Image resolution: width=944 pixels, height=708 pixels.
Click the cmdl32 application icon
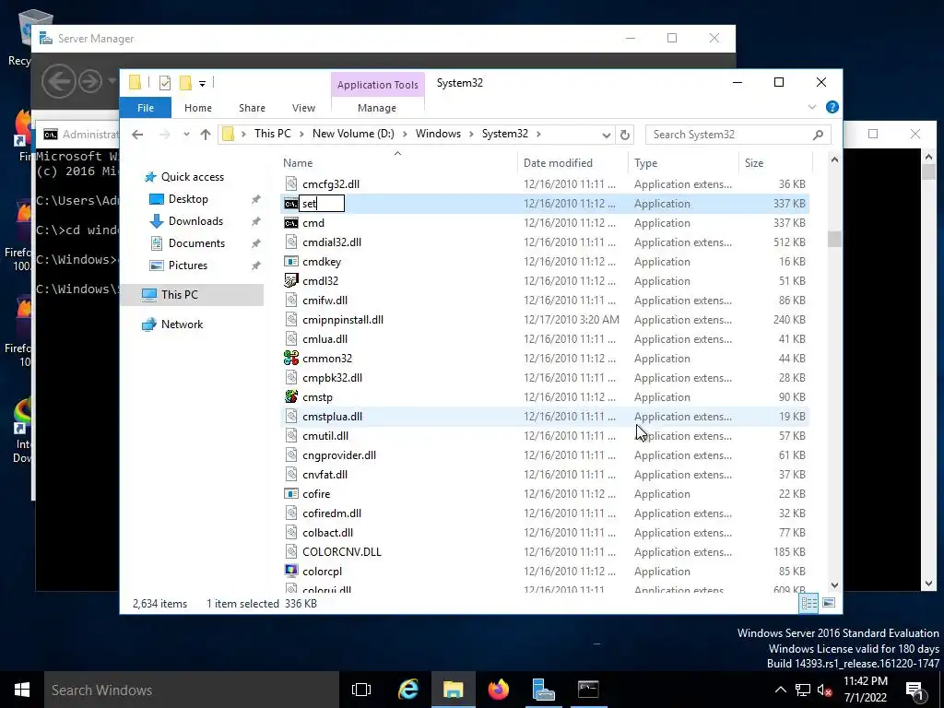[x=290, y=280]
